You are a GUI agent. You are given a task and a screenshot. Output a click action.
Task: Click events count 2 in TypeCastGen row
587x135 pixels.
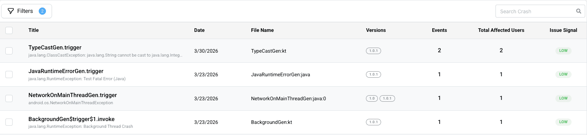coord(439,50)
